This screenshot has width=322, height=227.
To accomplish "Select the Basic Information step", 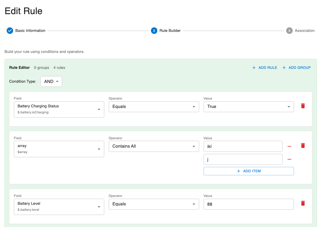I will (30, 30).
